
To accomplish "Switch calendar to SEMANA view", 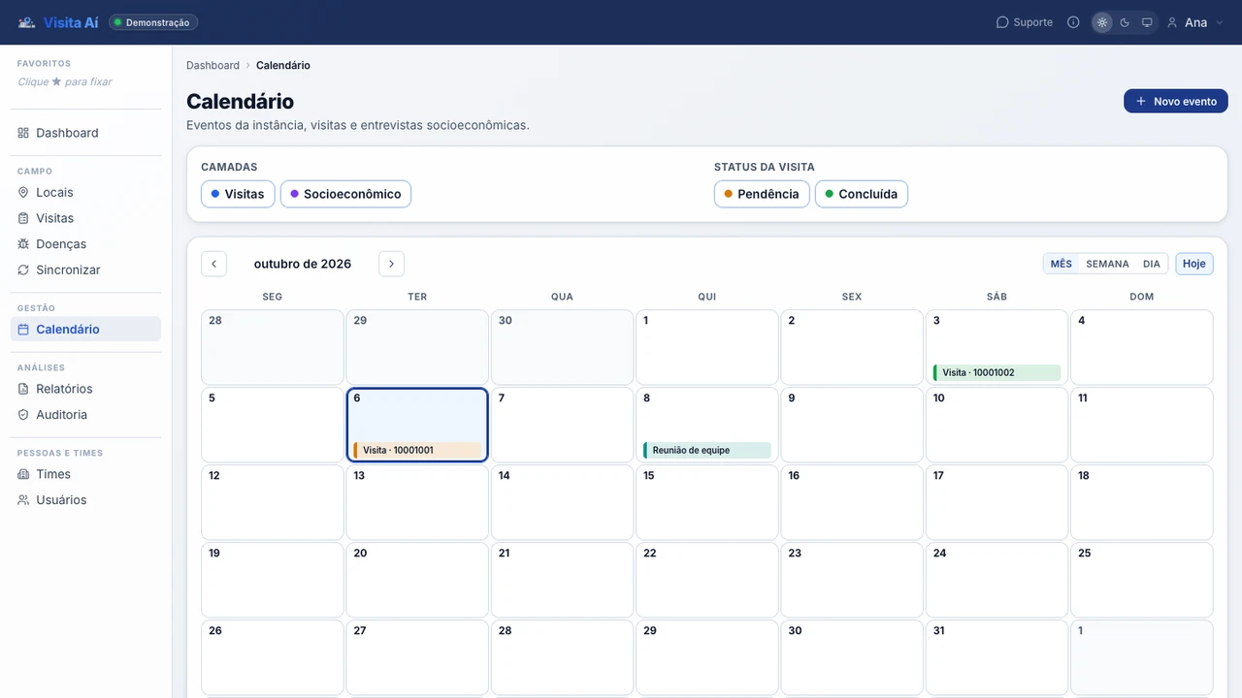I will 1107,264.
